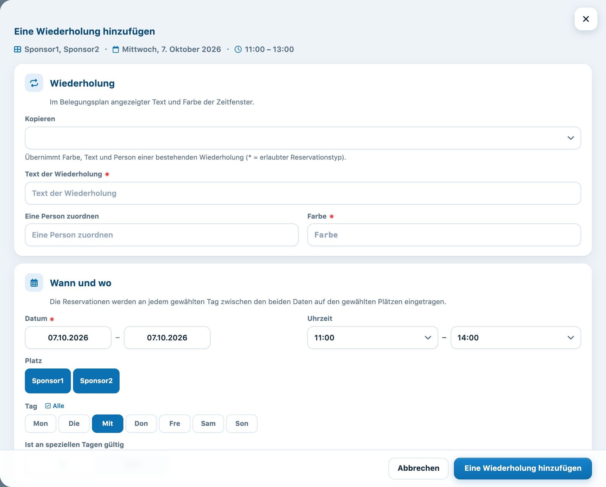606x487 pixels.
Task: Focus the Text der Wiederholung input
Action: (303, 194)
